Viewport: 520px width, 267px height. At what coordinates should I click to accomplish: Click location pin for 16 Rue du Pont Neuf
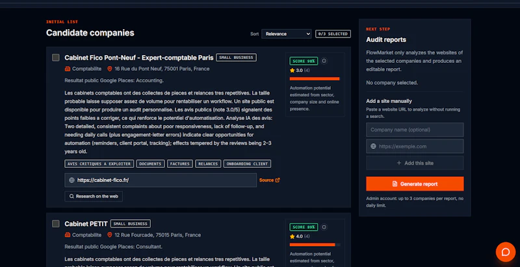pos(109,69)
